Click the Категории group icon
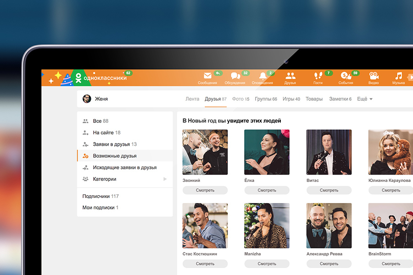This screenshot has height=275, width=413. (x=85, y=179)
